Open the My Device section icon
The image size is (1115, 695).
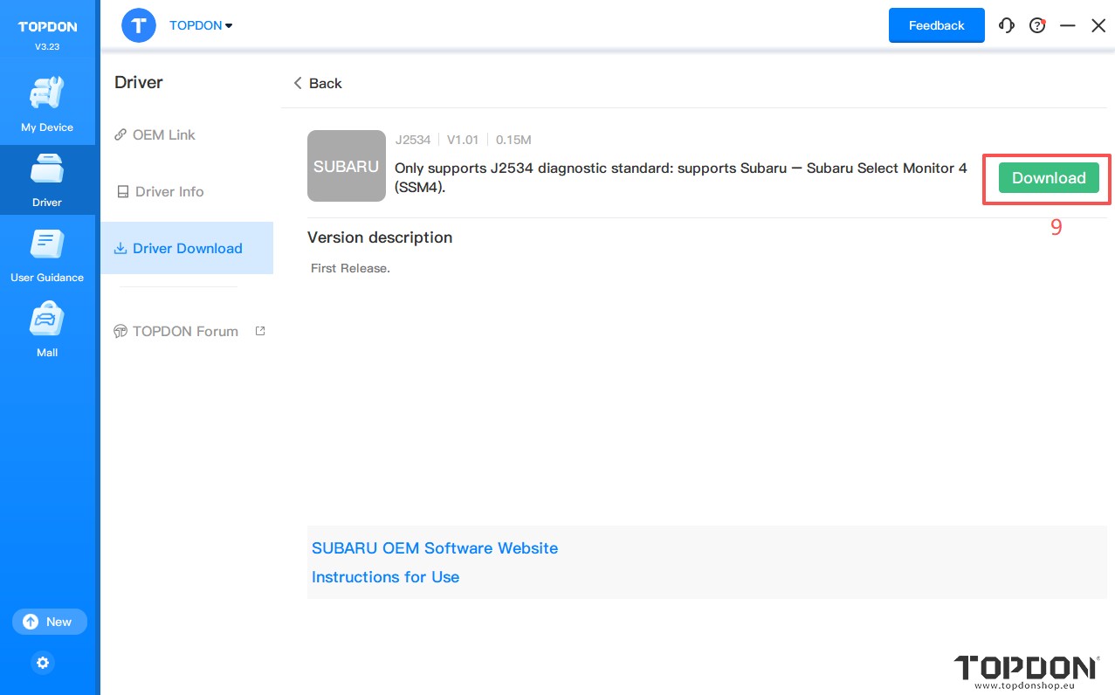[47, 93]
